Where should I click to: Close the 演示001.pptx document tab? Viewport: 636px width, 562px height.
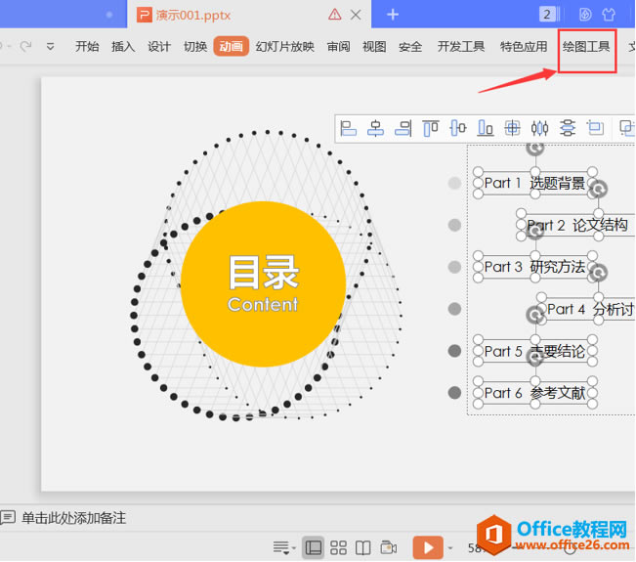point(356,15)
